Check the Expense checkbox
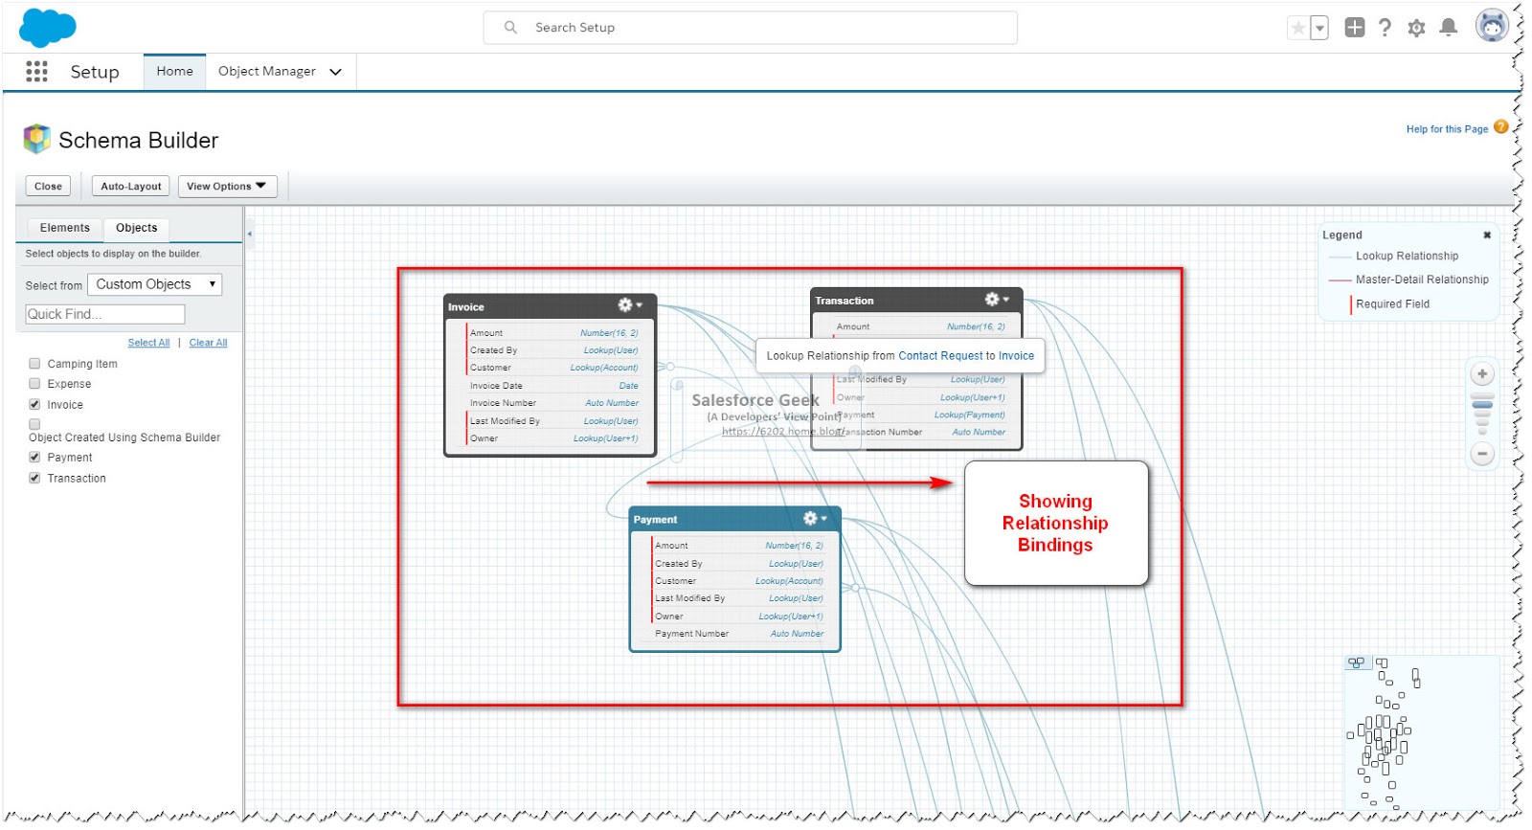 point(34,384)
